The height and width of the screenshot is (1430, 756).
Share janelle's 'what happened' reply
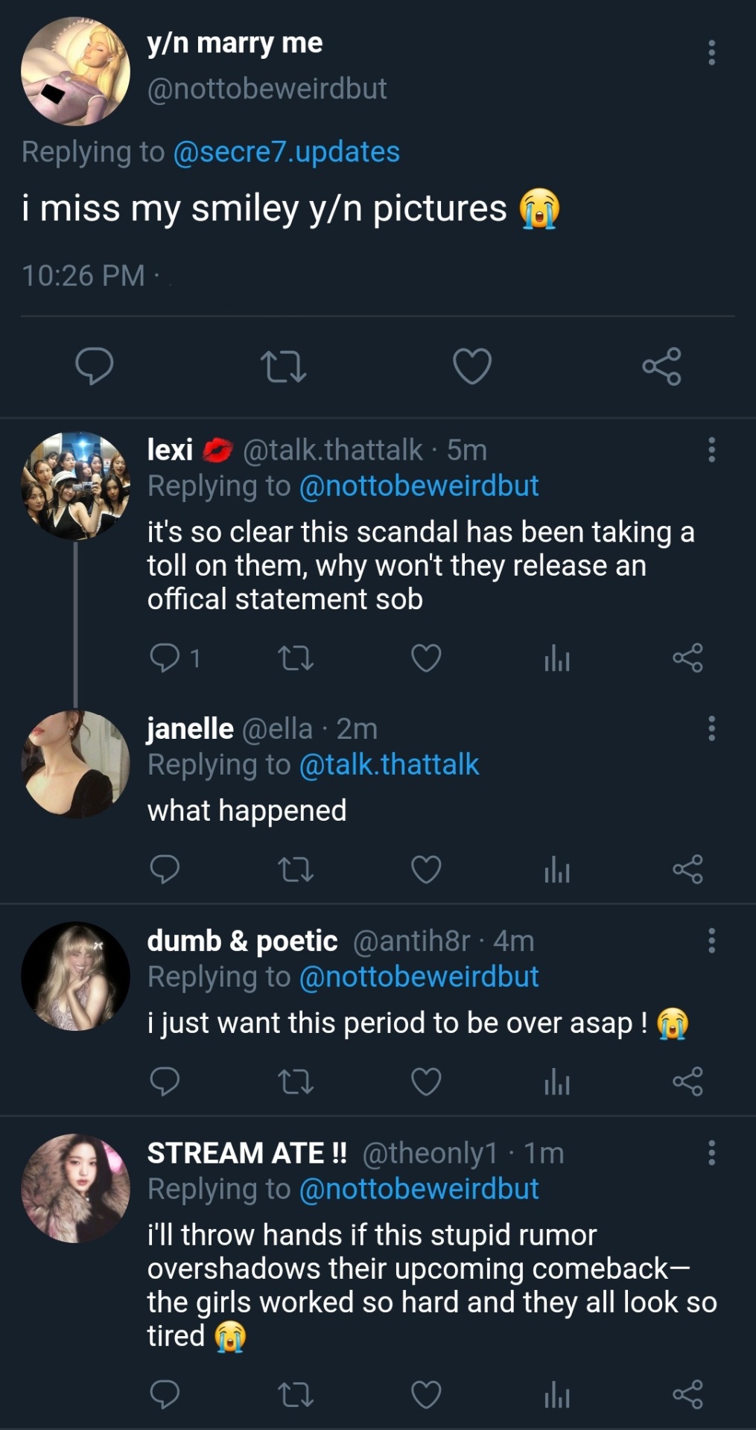687,869
